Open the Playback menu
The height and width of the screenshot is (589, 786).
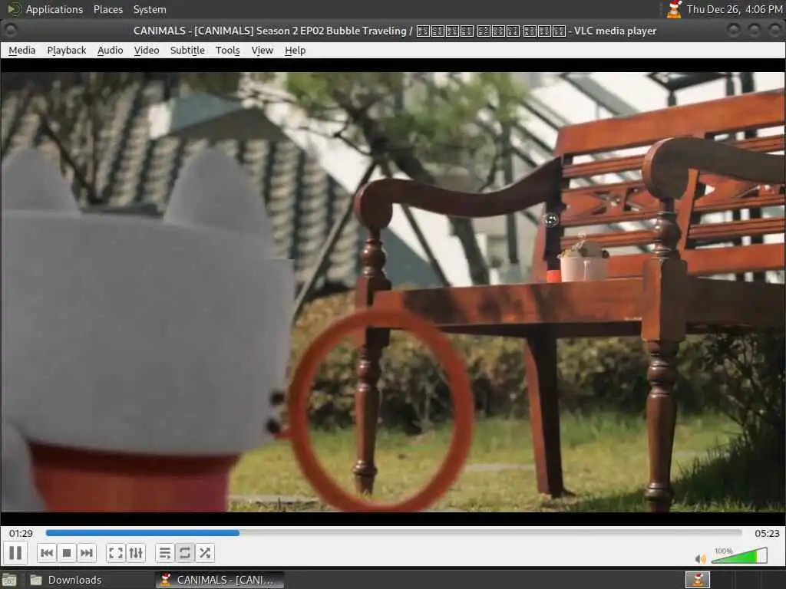(x=67, y=50)
